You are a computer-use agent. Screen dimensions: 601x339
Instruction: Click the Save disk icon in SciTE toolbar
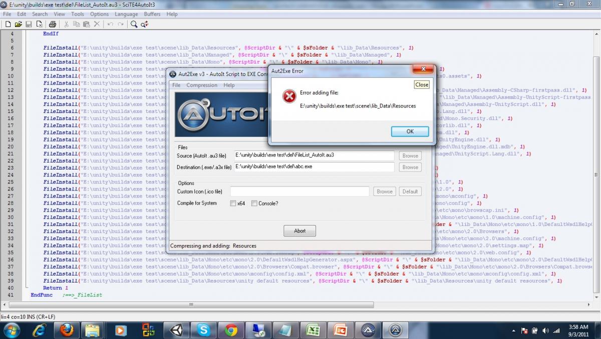pyautogui.click(x=29, y=24)
